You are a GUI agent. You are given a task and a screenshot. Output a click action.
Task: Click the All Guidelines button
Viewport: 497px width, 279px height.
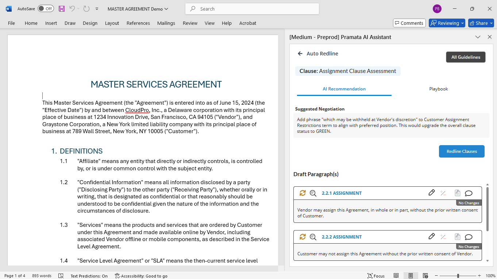click(466, 57)
